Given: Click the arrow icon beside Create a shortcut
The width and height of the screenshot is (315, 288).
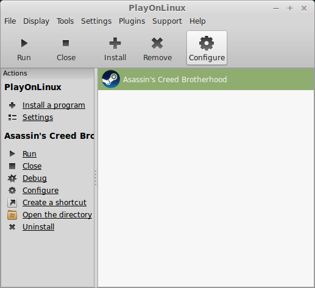Looking at the screenshot, I should click(x=12, y=203).
